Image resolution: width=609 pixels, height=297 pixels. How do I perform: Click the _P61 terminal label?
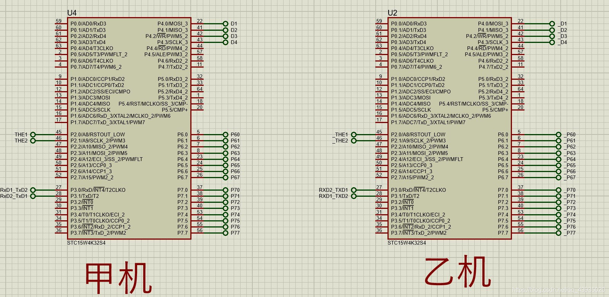coord(570,141)
